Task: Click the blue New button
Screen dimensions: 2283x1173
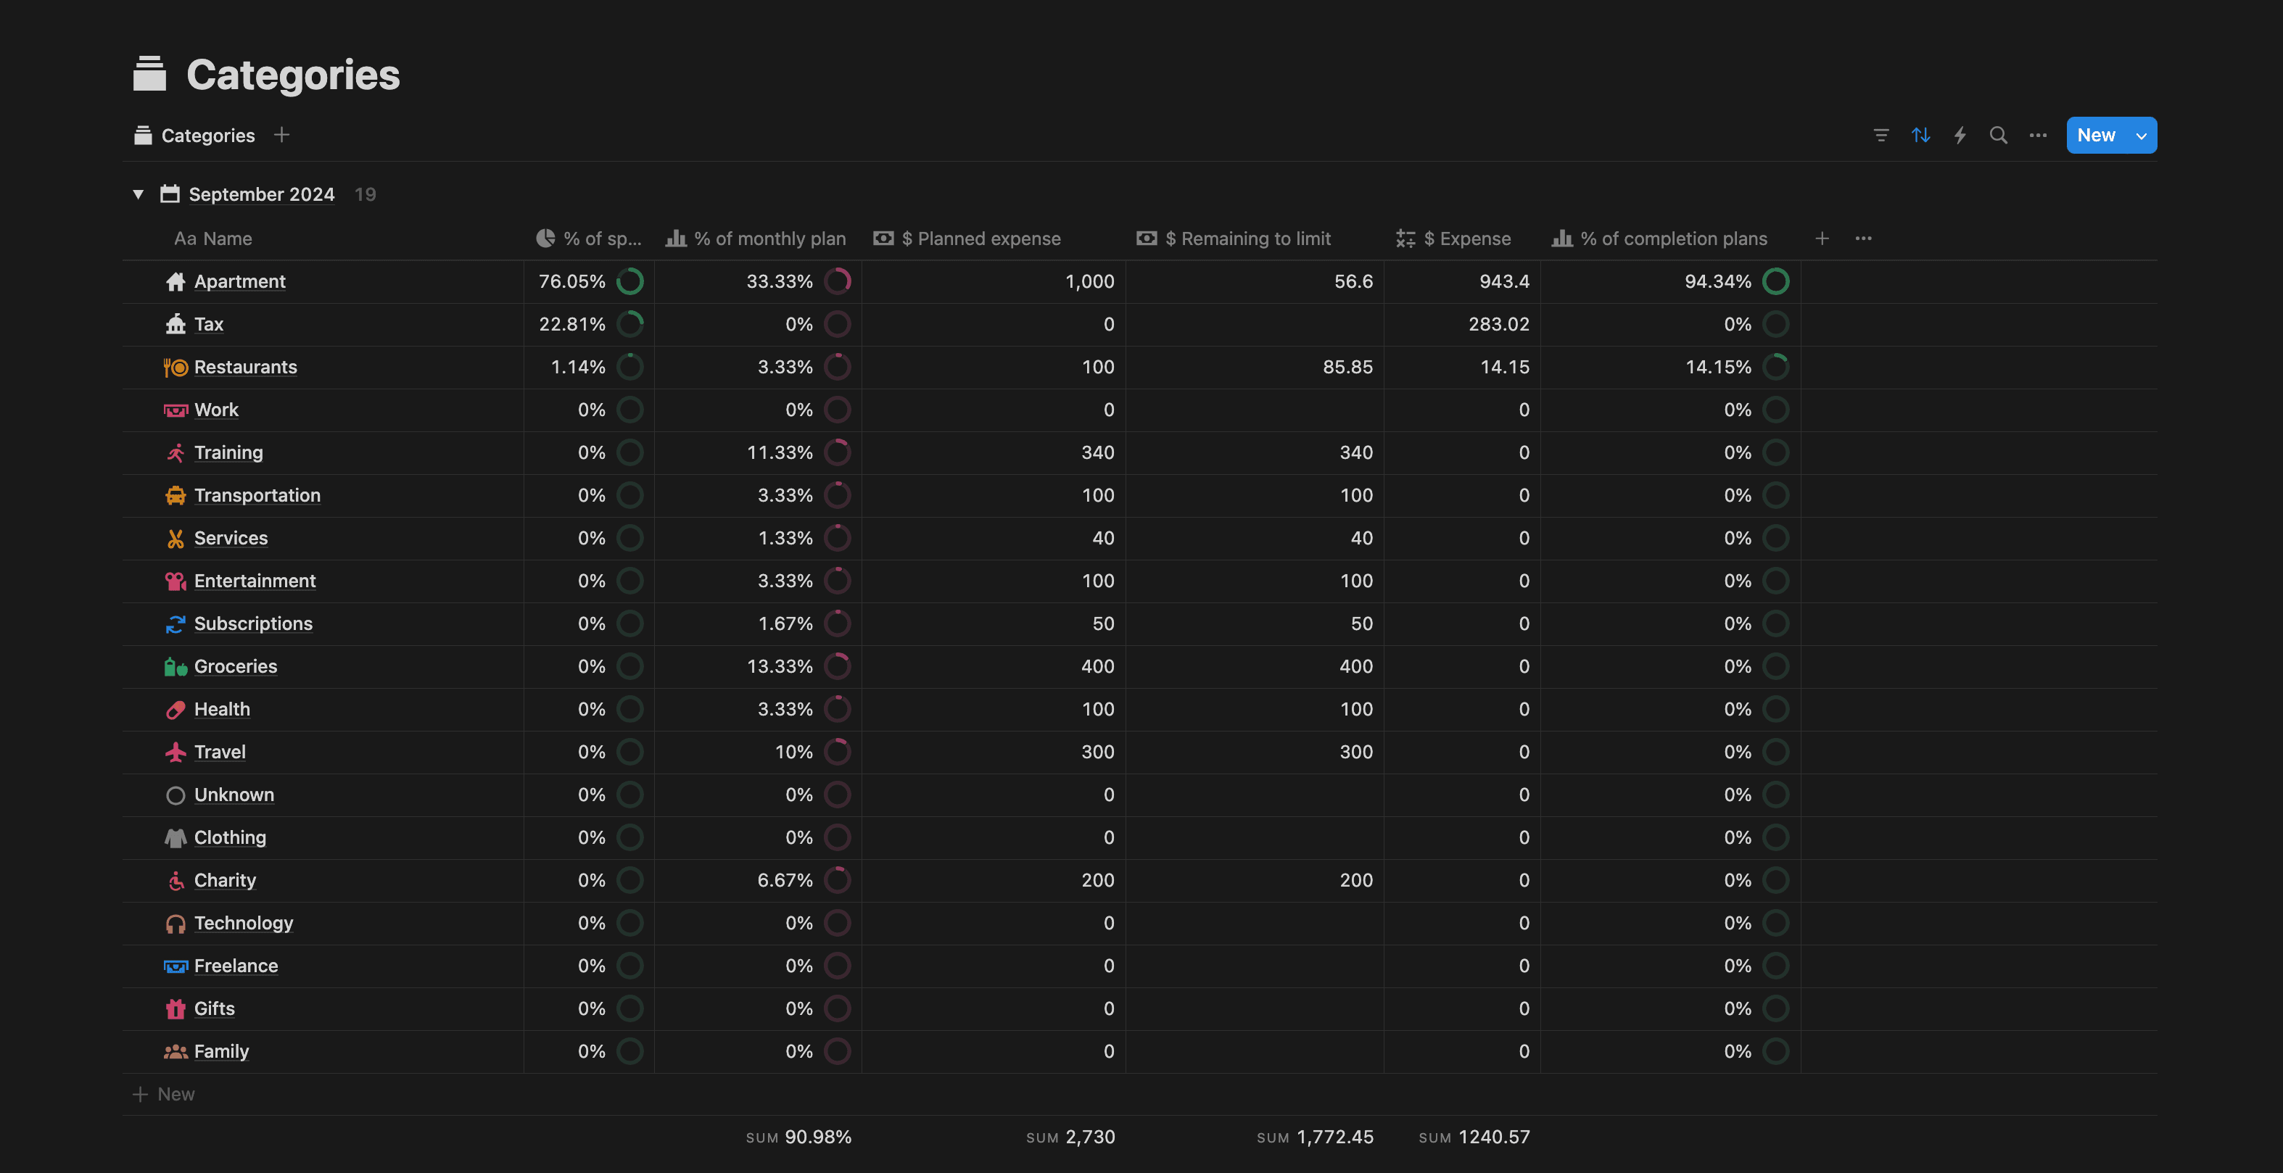Action: 2096,135
